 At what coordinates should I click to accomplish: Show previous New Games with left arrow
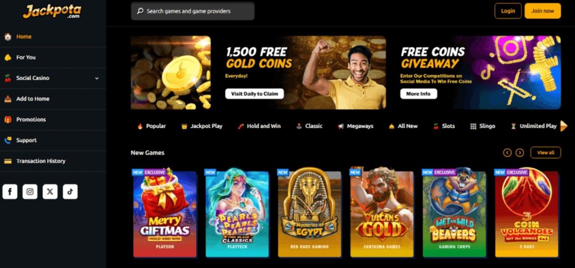[x=507, y=153]
